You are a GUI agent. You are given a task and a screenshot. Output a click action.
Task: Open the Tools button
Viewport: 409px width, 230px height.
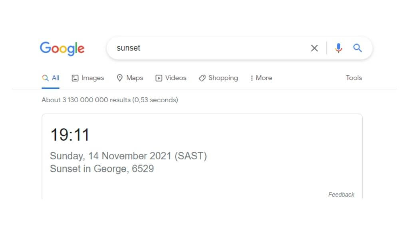point(353,78)
